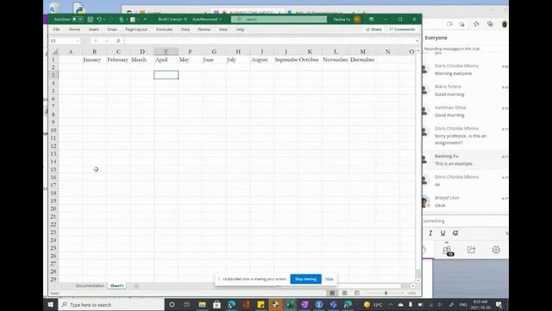Open the Help ribbon tab
Viewport: 552px width, 311px height.
(x=240, y=29)
